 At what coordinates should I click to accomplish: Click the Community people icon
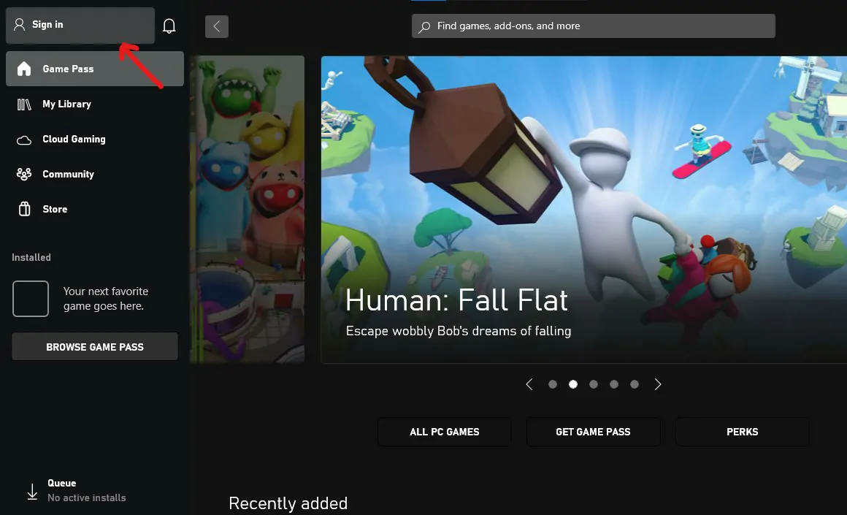pos(24,174)
